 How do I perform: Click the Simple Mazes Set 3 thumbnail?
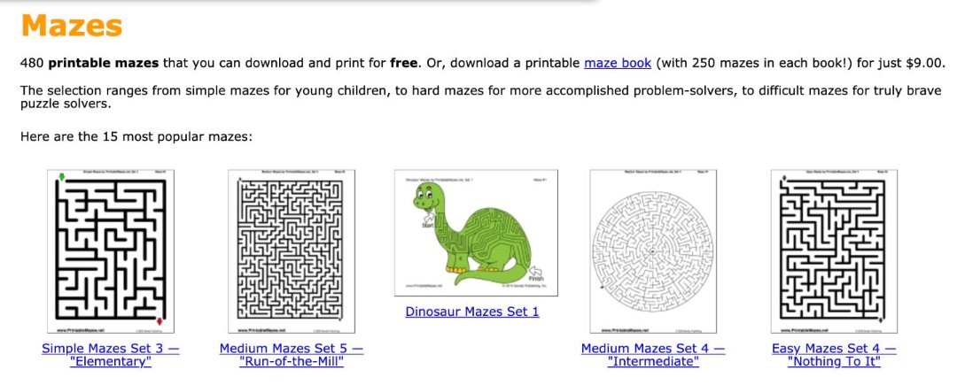point(111,251)
